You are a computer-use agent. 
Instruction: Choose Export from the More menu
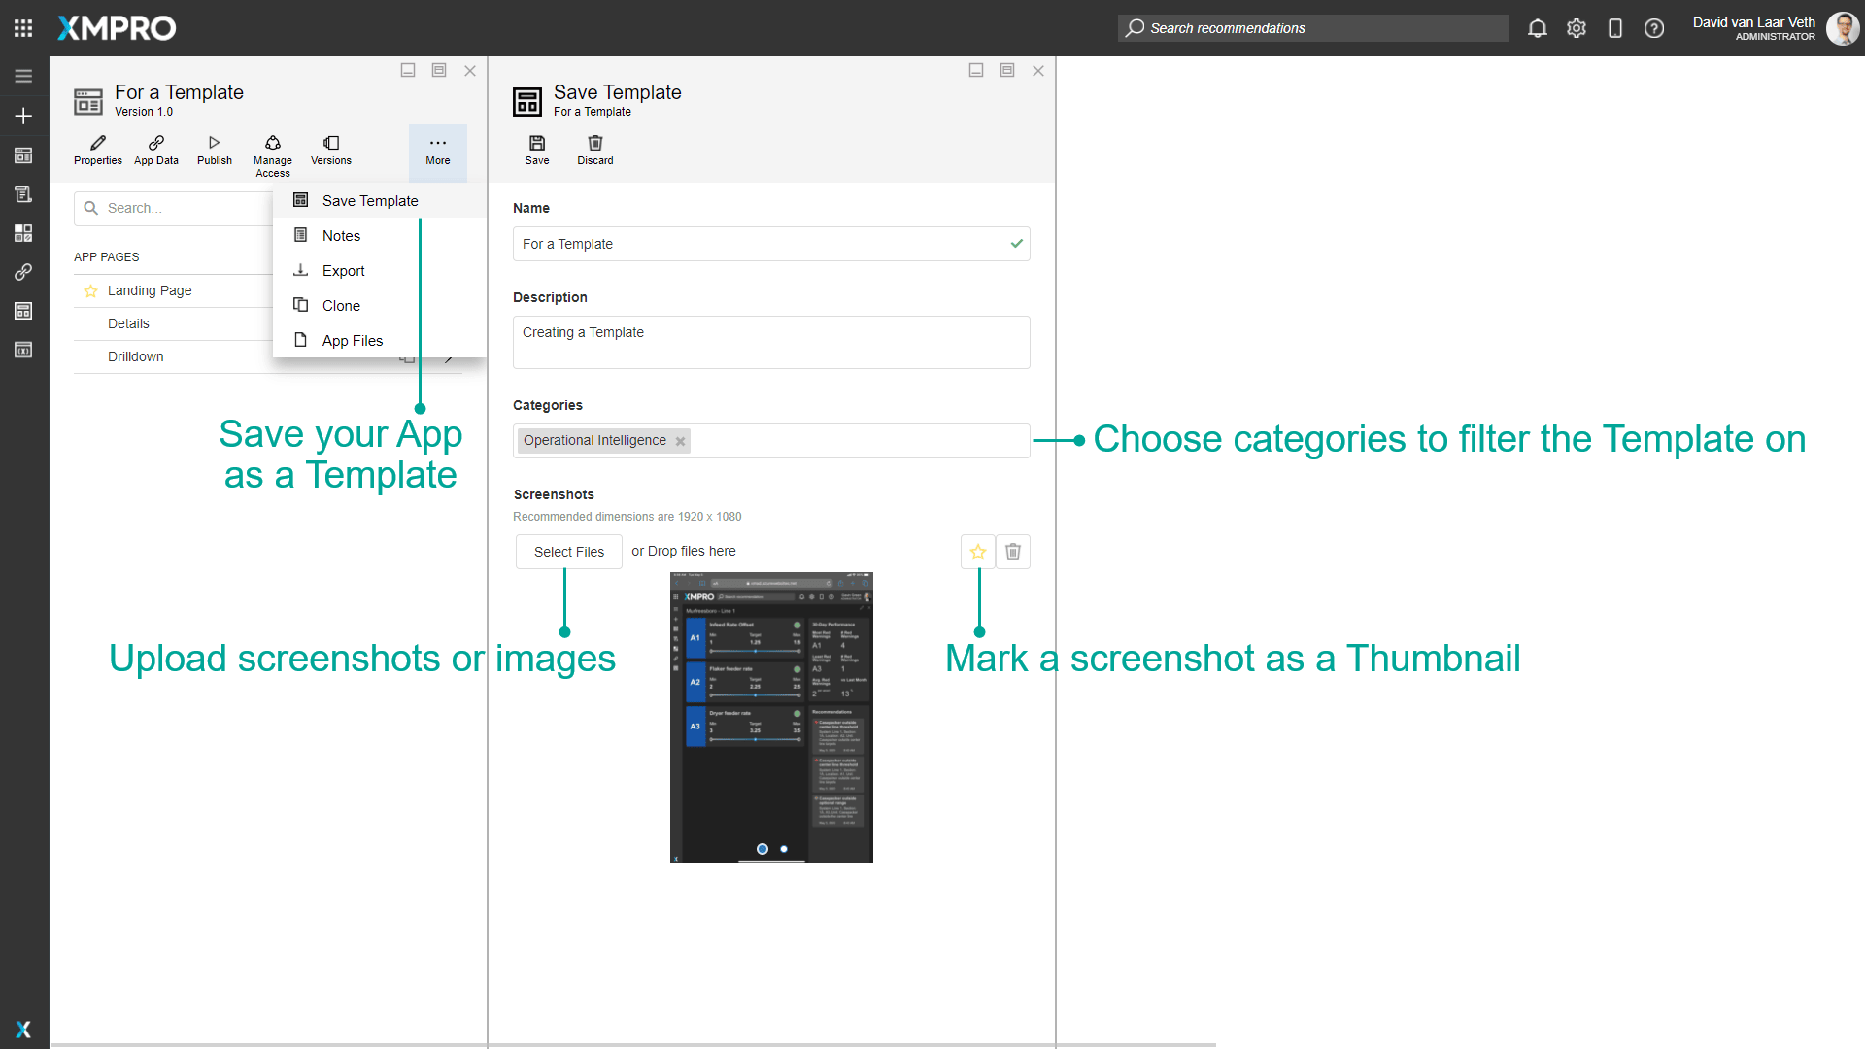(x=343, y=271)
